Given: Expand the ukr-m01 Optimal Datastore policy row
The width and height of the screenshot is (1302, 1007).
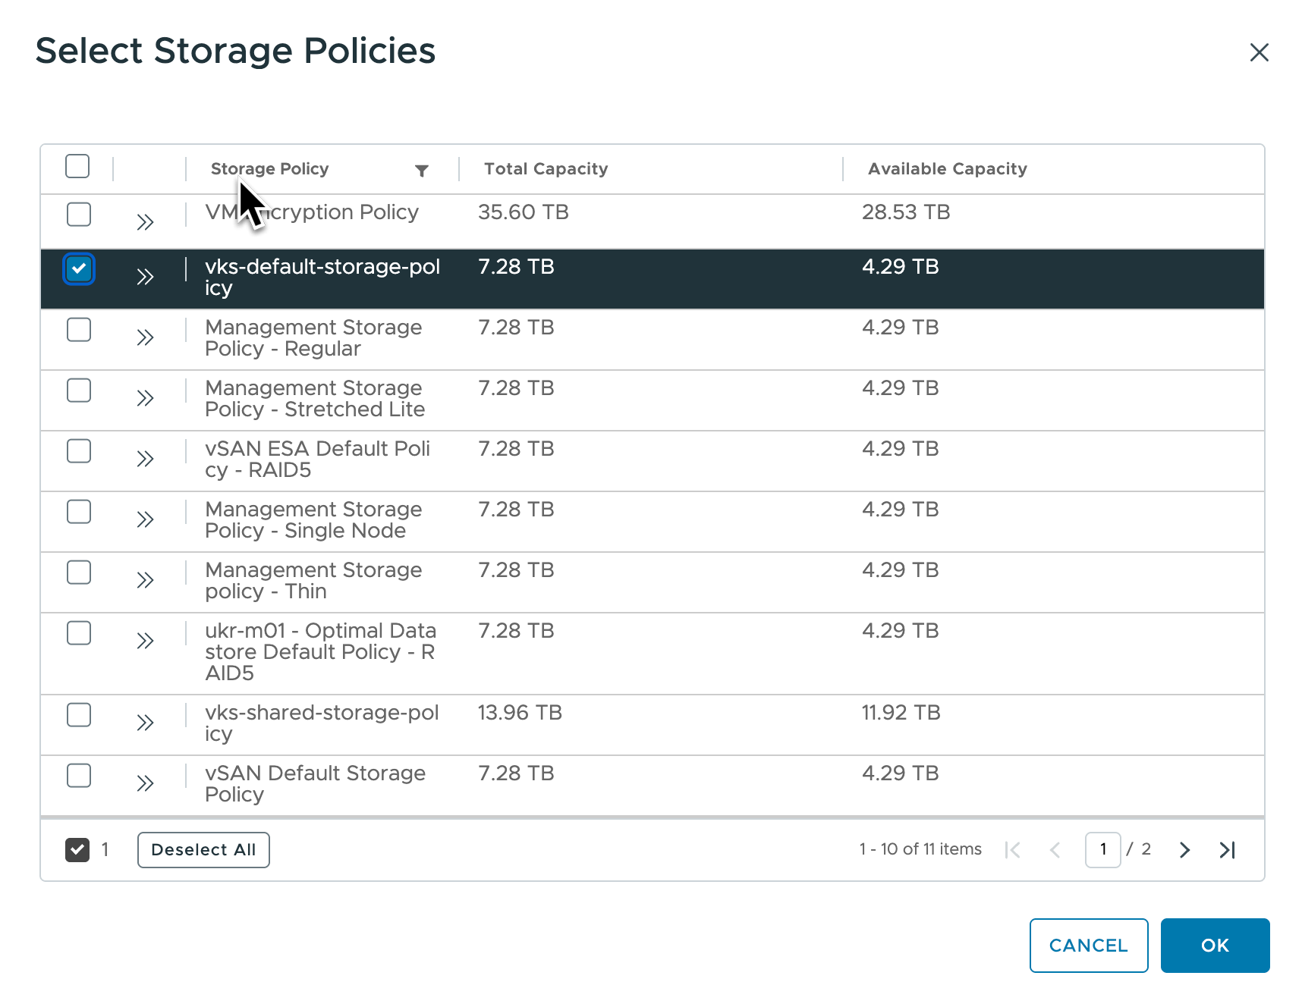Looking at the screenshot, I should click(x=146, y=641).
